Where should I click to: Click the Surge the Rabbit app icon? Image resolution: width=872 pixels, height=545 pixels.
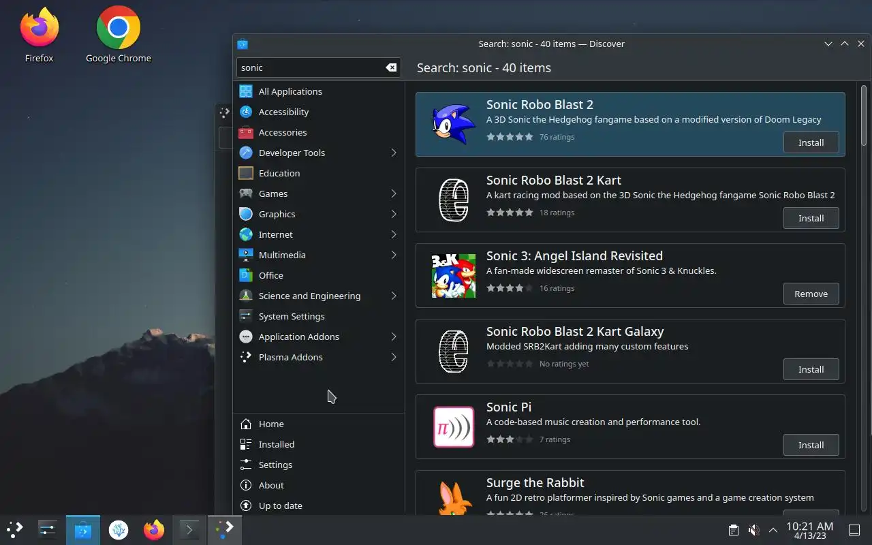tap(454, 498)
